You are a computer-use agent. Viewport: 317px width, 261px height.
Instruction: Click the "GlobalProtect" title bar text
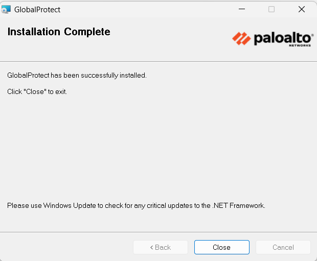click(37, 9)
